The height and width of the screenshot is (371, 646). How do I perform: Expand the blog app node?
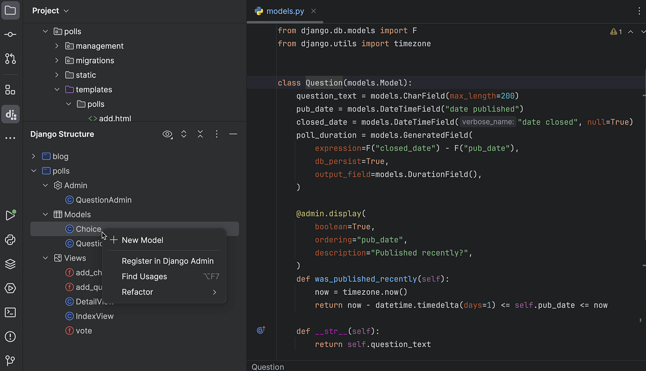click(34, 156)
